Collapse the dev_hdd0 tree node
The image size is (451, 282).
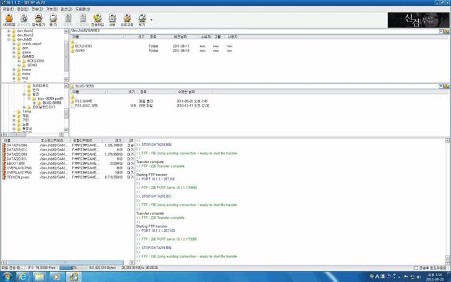coord(9,40)
